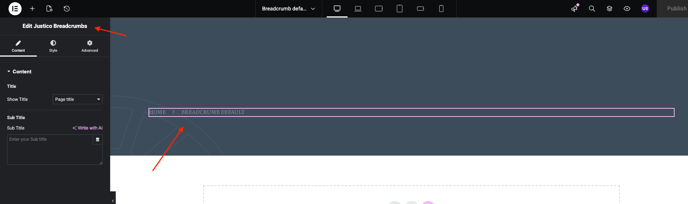
Task: Switch to Mobile Portrait responsive view
Action: point(441,9)
